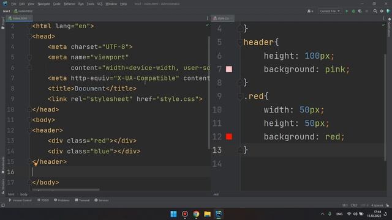This screenshot has height=220, width=392.
Task: Click the horizontal scrollbar of the HTML editor
Action: [x=66, y=190]
